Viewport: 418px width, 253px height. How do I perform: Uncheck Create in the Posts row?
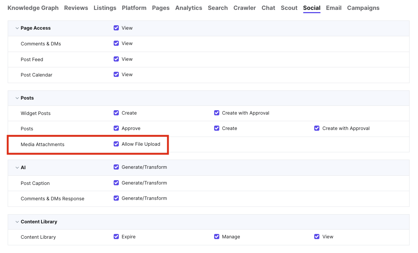(x=217, y=129)
